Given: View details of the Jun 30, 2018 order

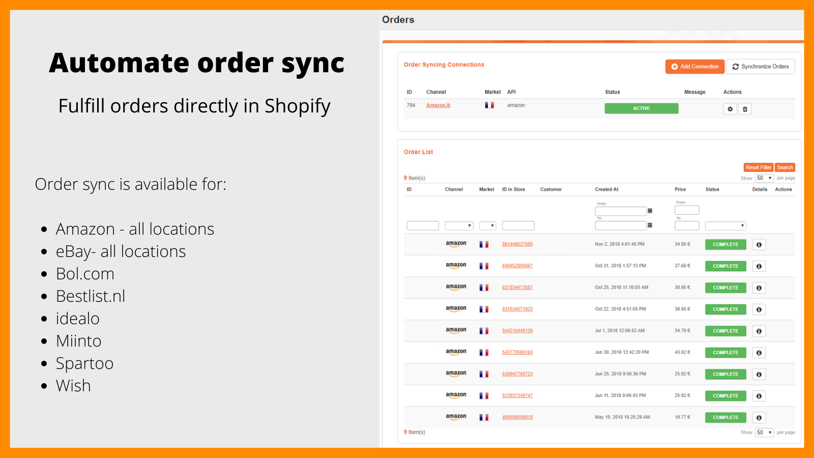Looking at the screenshot, I should [759, 353].
